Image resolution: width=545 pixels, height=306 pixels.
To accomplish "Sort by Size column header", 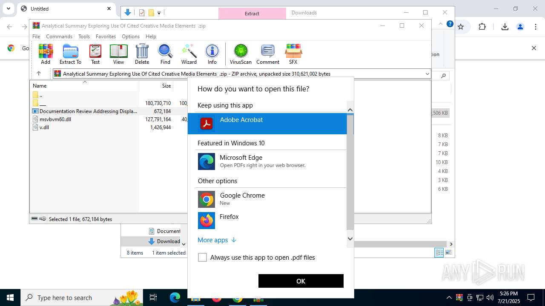I will (156, 85).
